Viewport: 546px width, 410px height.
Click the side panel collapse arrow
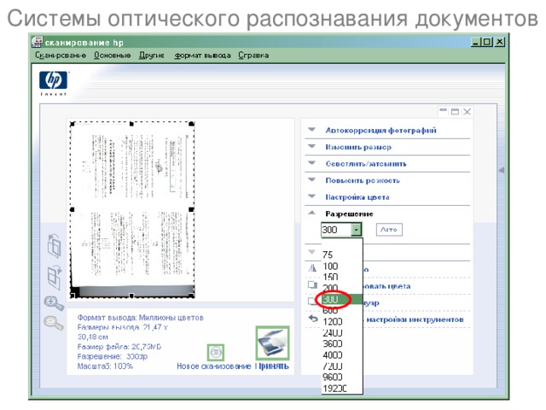pos(501,170)
